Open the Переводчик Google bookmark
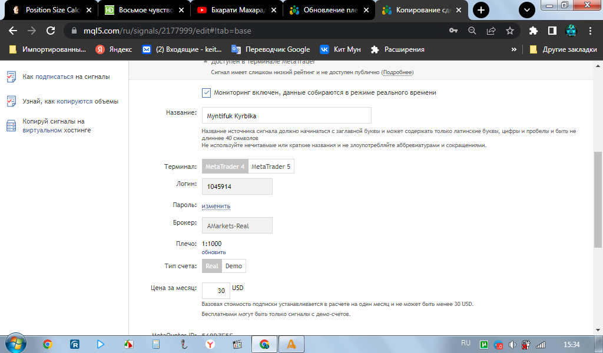The image size is (603, 353). (x=271, y=49)
